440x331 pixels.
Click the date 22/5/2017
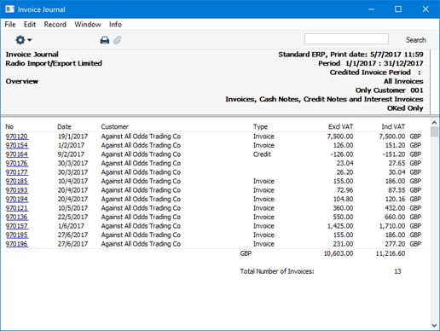[x=72, y=217]
